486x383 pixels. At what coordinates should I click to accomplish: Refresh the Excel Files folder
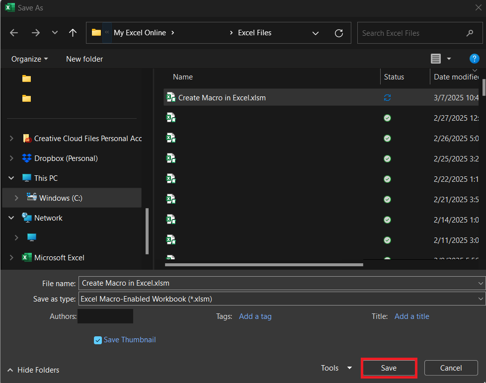click(339, 33)
